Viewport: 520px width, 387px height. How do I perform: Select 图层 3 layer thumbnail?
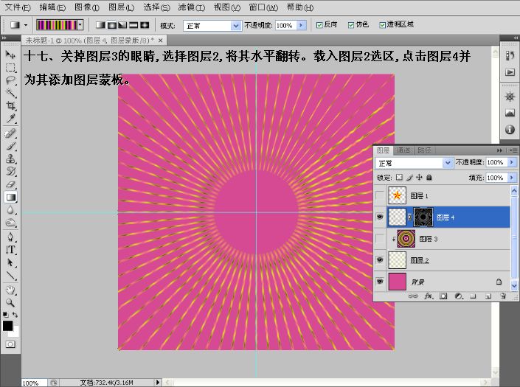pyautogui.click(x=406, y=239)
